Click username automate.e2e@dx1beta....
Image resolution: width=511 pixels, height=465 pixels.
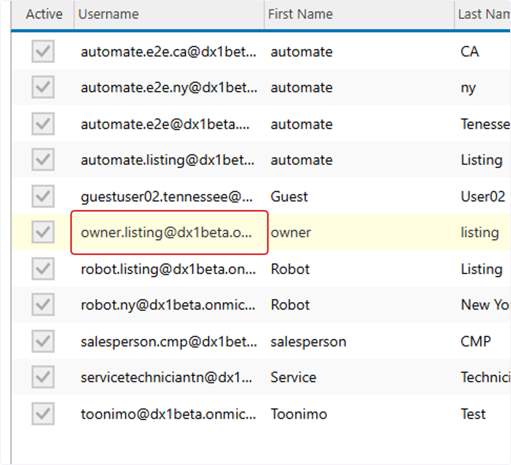(x=165, y=124)
